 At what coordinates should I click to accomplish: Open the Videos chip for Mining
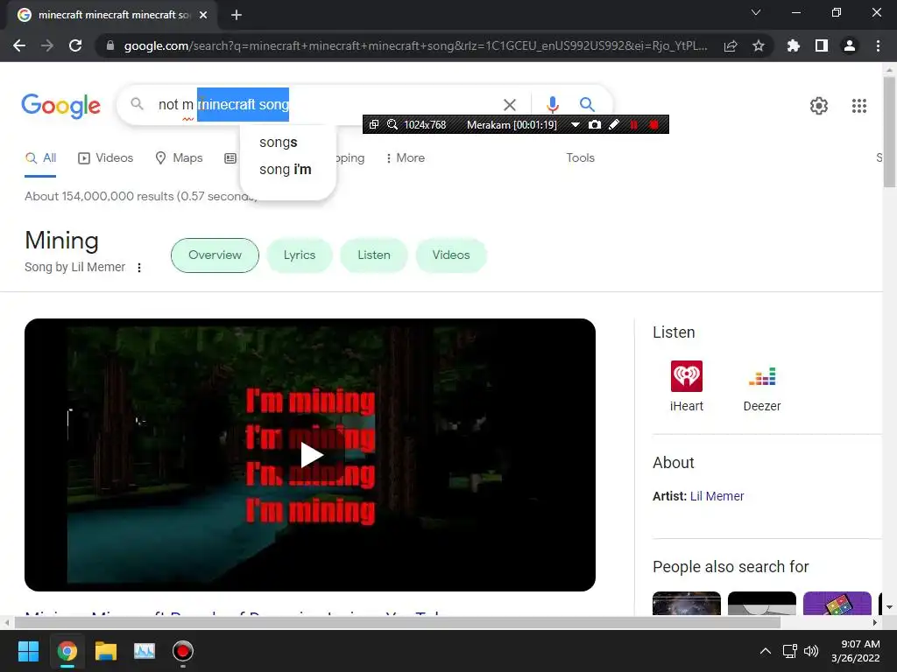pos(451,255)
